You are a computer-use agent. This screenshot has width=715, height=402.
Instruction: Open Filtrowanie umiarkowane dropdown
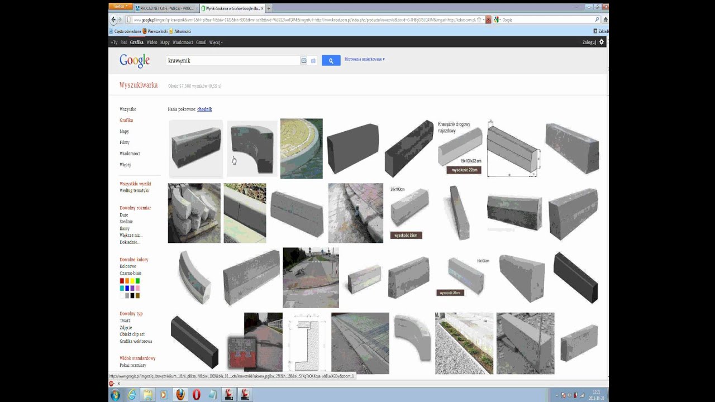point(365,59)
